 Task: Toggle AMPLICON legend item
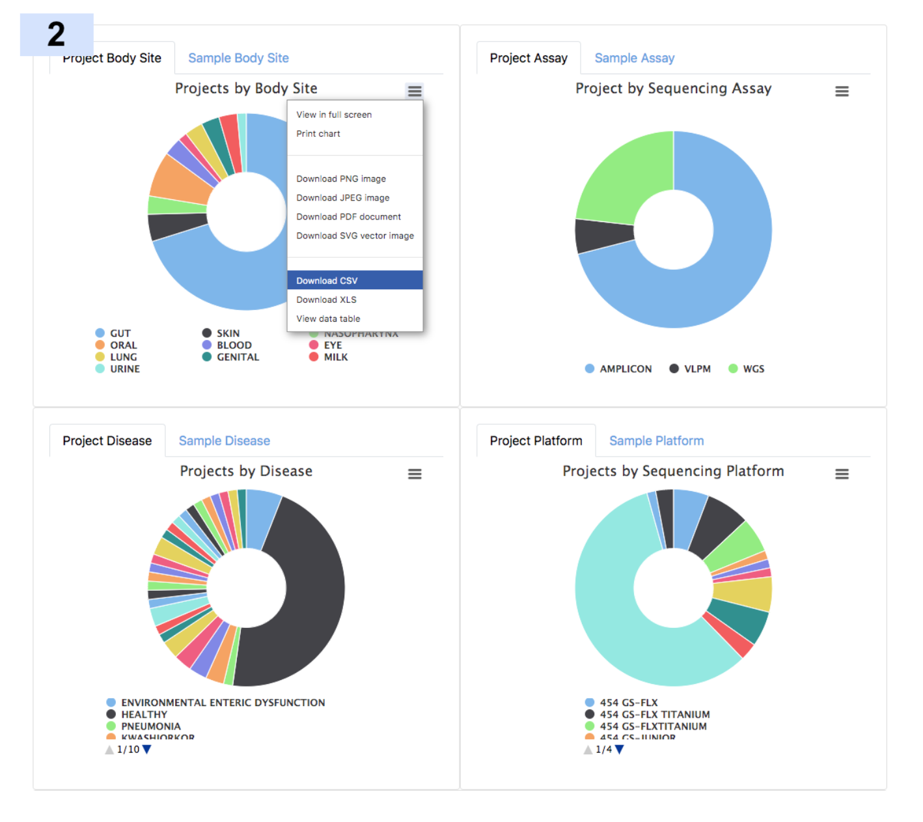click(618, 369)
